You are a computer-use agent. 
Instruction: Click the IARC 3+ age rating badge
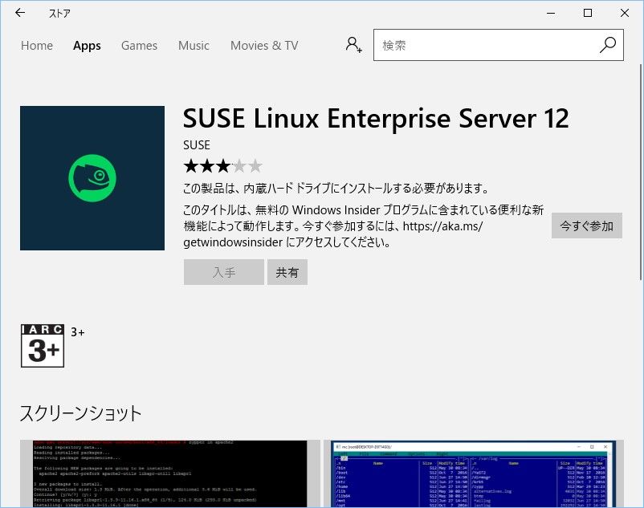coord(42,345)
